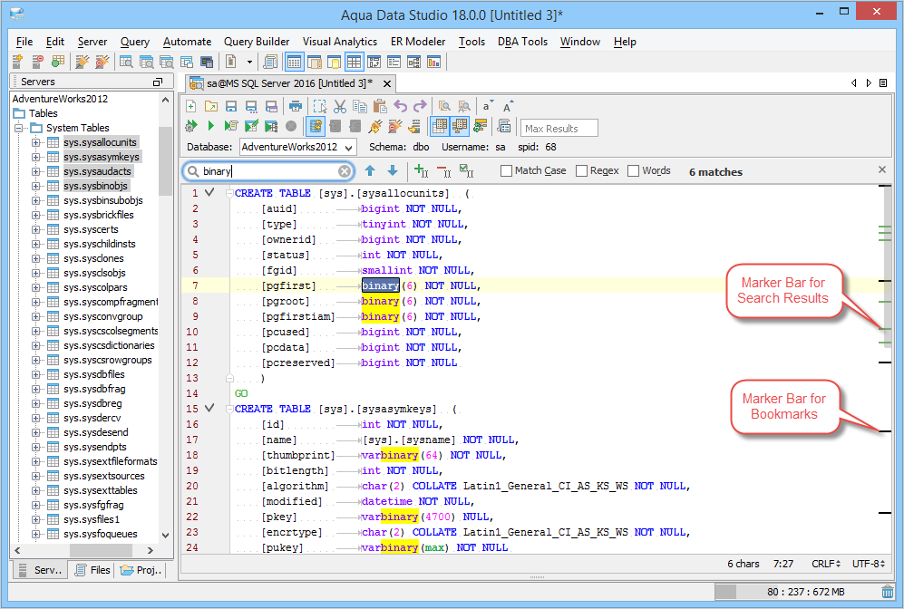Click the Max Results input field
The image size is (904, 609).
coord(559,129)
